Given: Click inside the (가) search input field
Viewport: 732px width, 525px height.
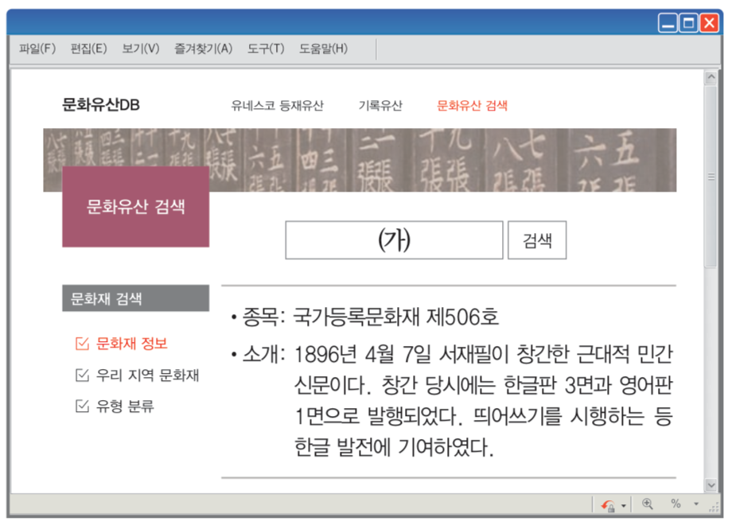Looking at the screenshot, I should (x=393, y=239).
